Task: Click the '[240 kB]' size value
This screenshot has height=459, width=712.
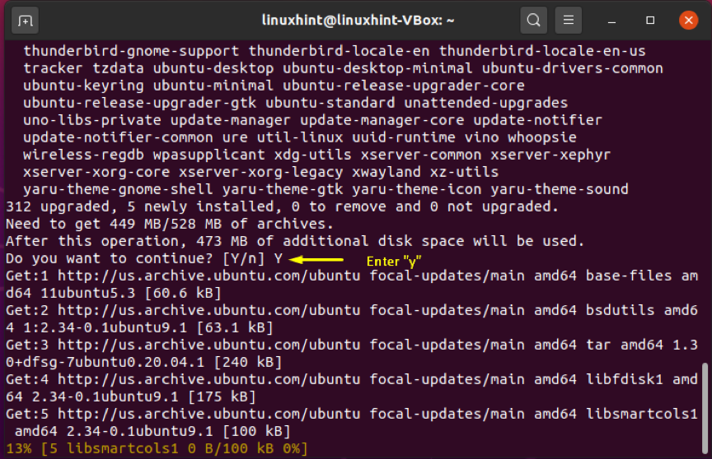Action: pyautogui.click(x=248, y=362)
